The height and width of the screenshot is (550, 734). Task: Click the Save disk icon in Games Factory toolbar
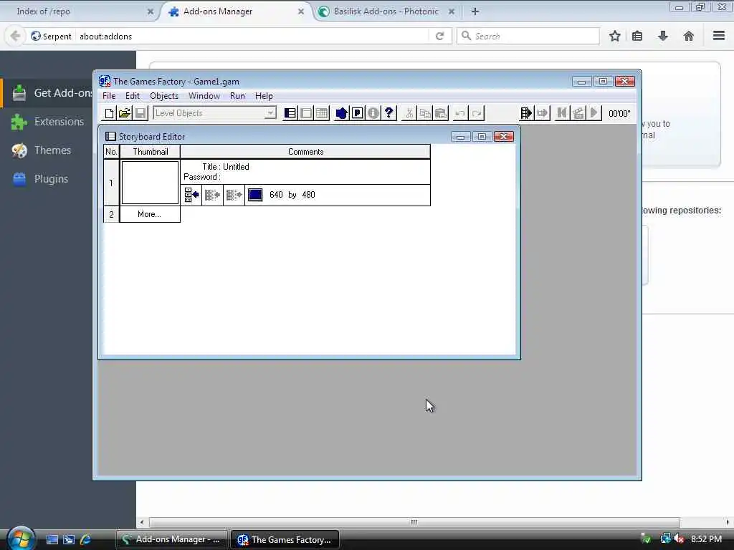[x=140, y=113]
